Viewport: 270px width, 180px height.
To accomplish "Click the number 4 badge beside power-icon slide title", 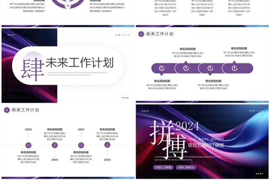I will pos(141,34).
